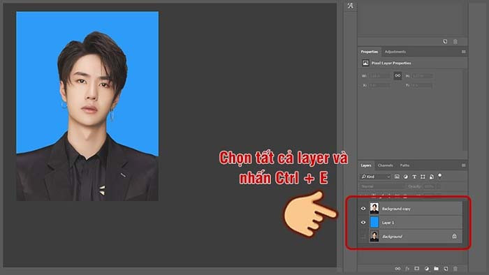
Task: Click the lock icon on the Background layer
Action: 454,237
